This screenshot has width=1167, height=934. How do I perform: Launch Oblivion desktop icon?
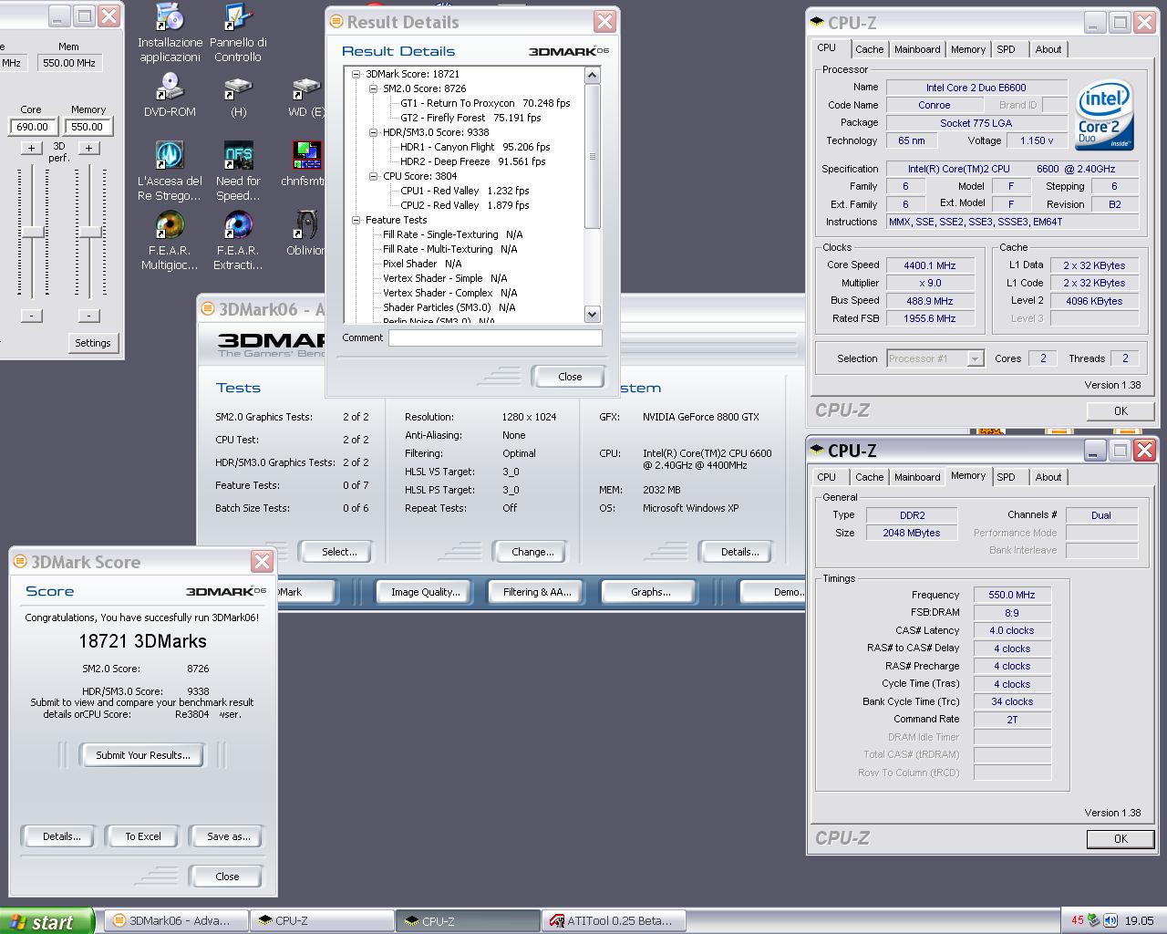(305, 233)
